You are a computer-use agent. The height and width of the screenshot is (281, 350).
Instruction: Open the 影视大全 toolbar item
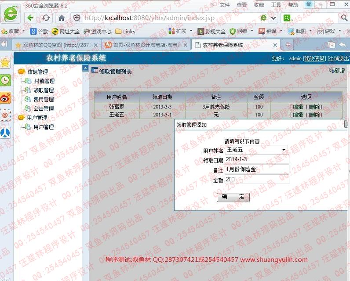click(x=211, y=31)
